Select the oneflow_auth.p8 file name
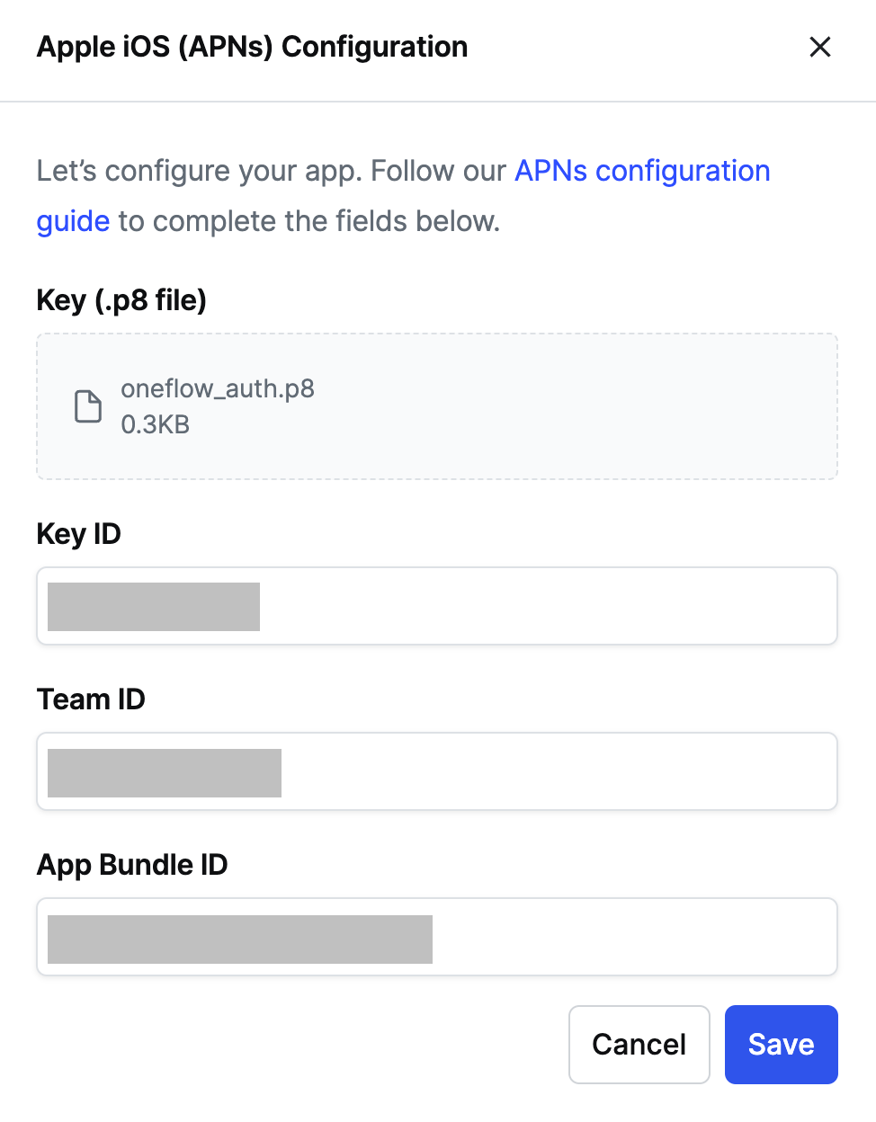Image resolution: width=876 pixels, height=1122 pixels. click(218, 388)
